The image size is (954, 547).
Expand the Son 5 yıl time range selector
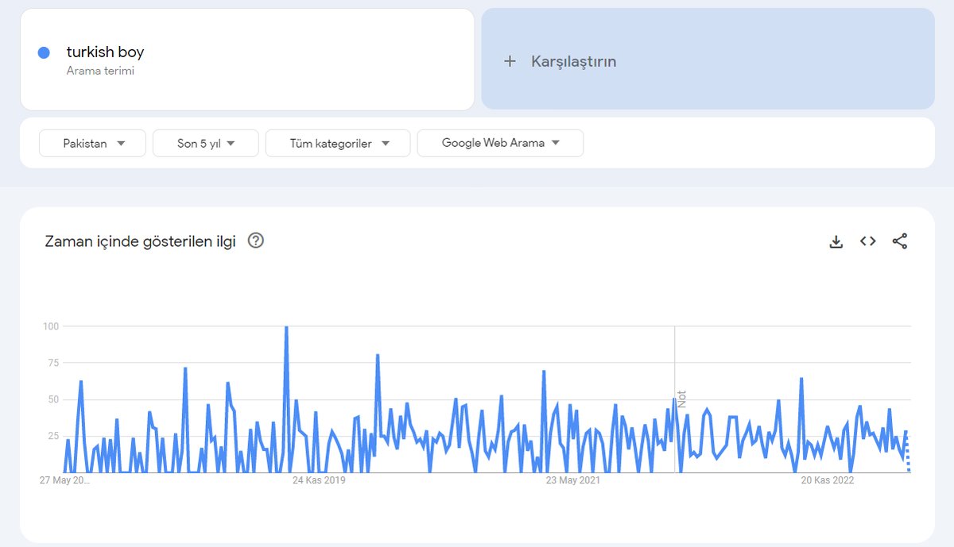click(x=205, y=143)
